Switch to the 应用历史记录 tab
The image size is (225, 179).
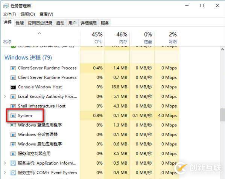click(x=40, y=23)
